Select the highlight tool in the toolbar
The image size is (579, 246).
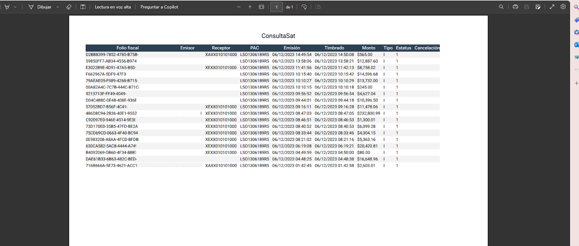point(7,7)
